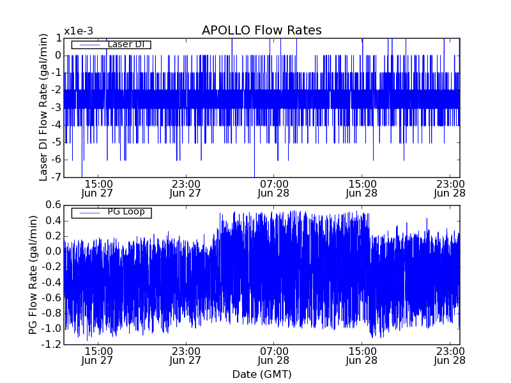Click the PG Flow Rate axis label

(33, 274)
